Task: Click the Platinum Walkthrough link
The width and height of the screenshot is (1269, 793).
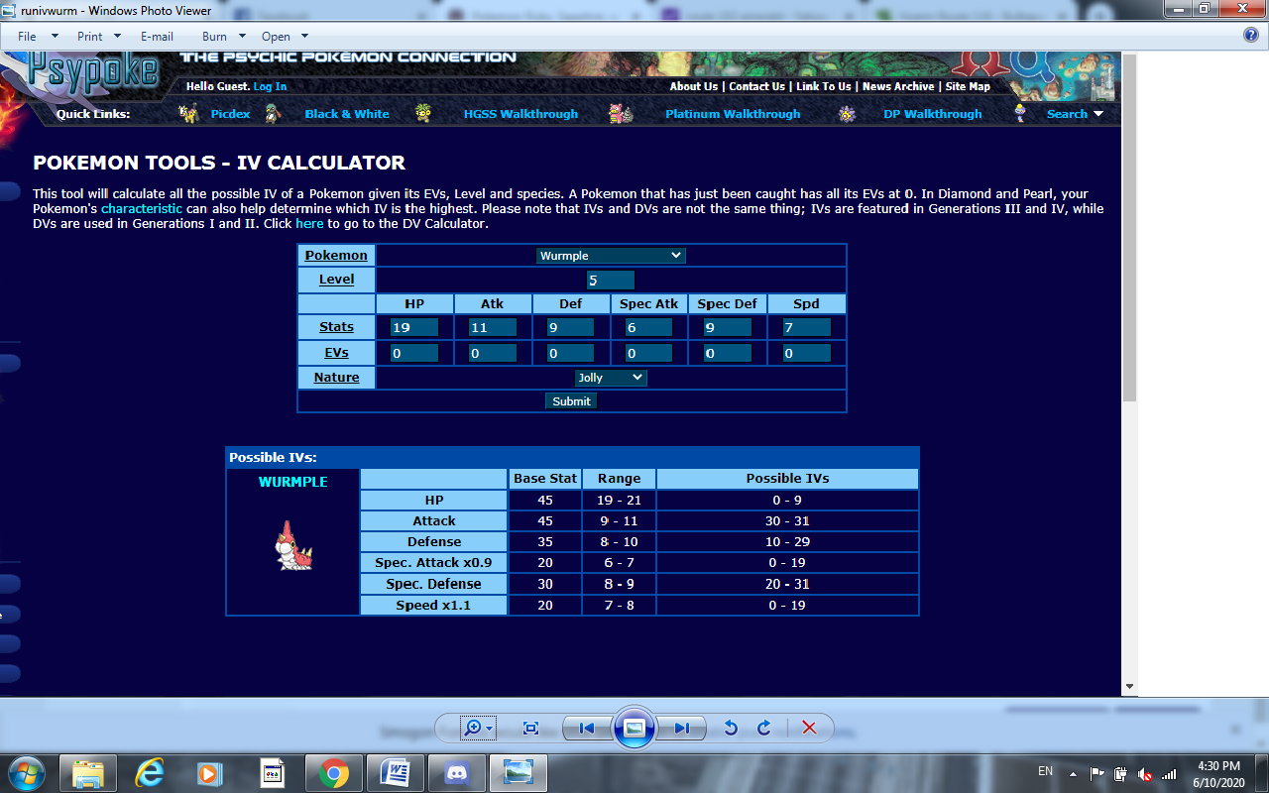Action: (733, 114)
